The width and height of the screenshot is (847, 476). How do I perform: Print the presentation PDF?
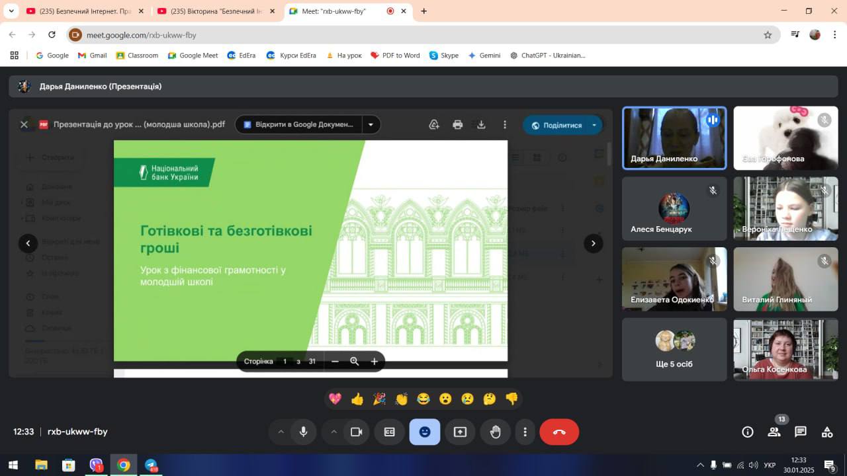click(x=457, y=124)
